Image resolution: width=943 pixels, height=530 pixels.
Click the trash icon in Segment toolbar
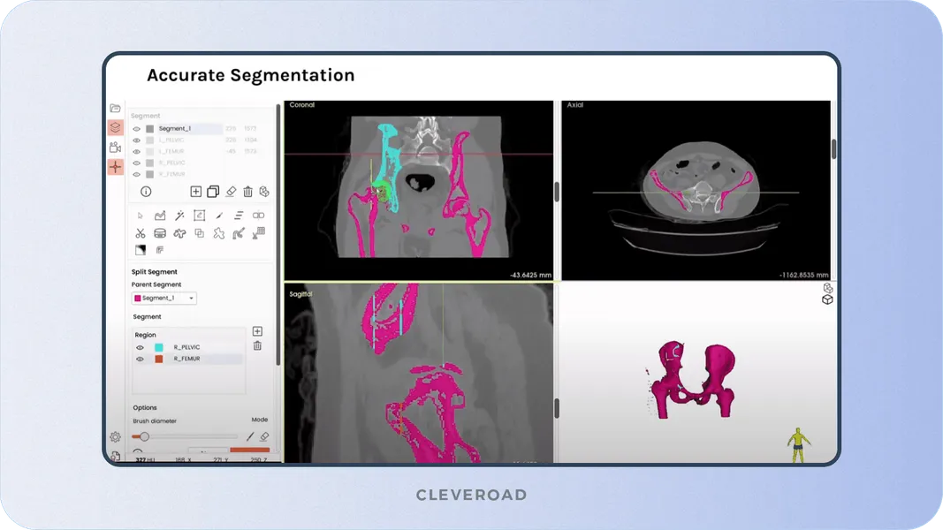[x=247, y=192]
